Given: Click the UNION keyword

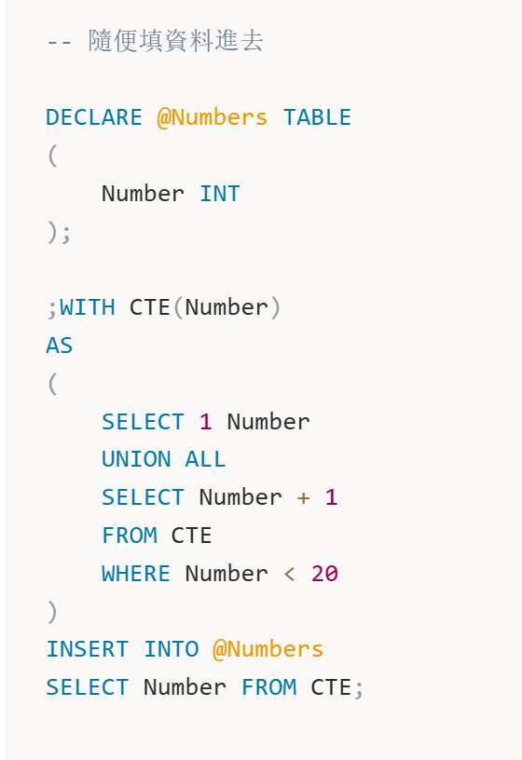Looking at the screenshot, I should coord(136,459).
